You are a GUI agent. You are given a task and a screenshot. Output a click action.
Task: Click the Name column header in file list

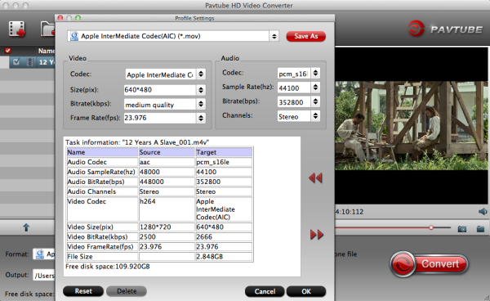47,51
